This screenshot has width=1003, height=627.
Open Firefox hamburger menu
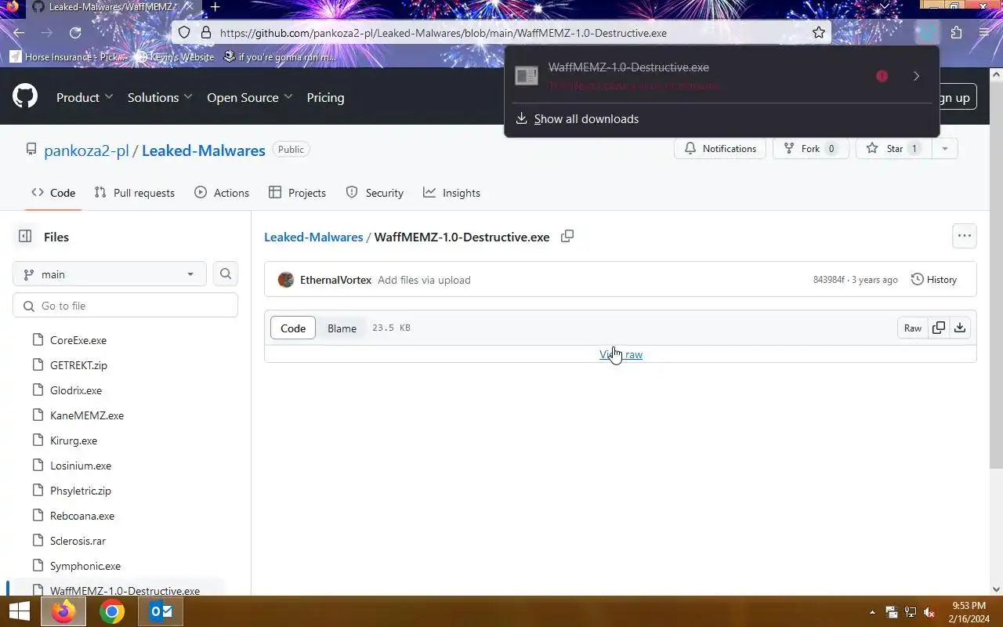tap(984, 33)
